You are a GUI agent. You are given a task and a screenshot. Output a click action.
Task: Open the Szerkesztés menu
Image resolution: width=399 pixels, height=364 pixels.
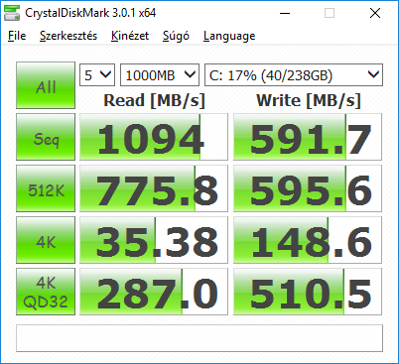tap(68, 36)
